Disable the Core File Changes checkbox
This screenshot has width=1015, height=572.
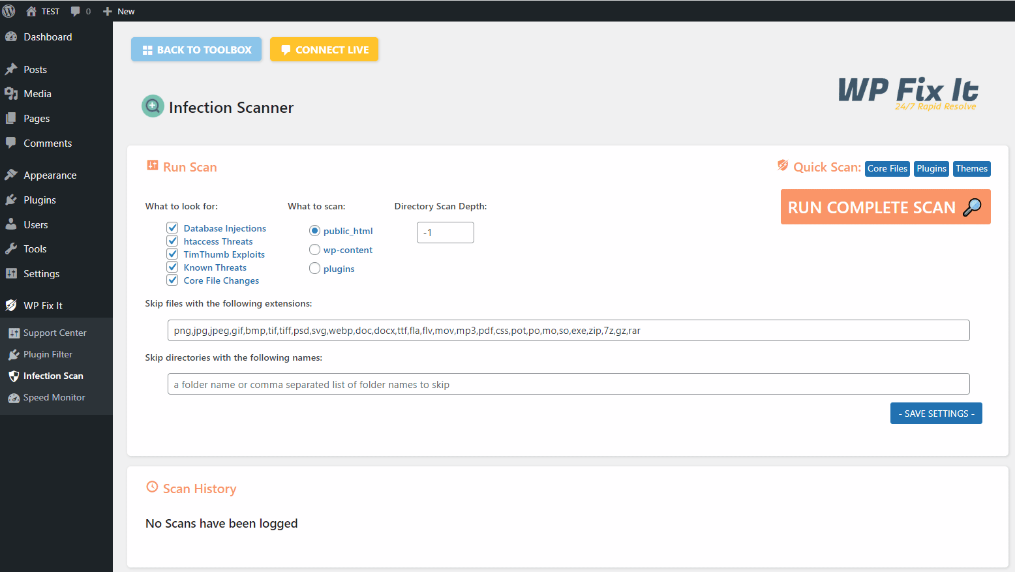(x=172, y=280)
